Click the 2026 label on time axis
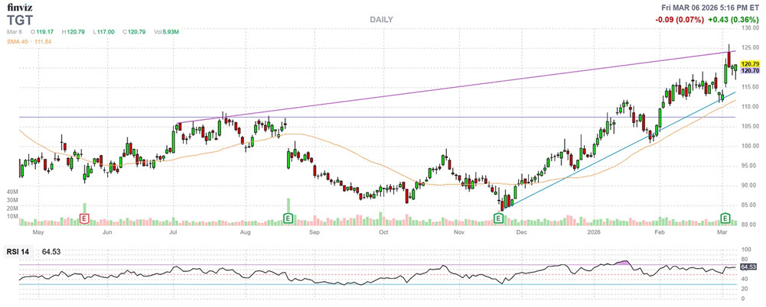 pos(595,233)
